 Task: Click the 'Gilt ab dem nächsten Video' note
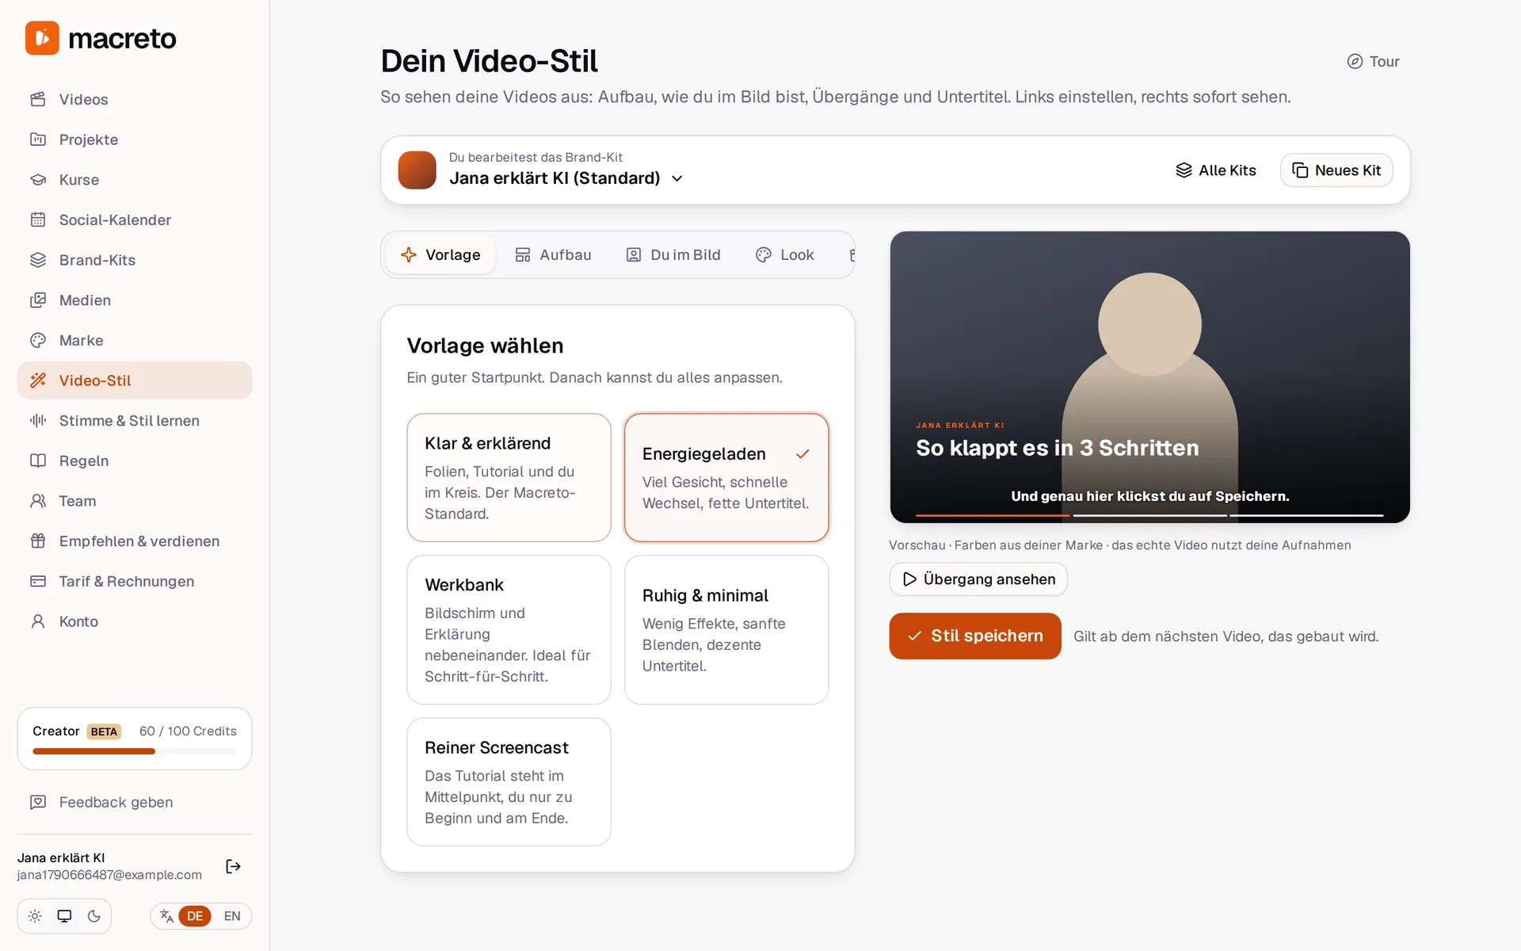[1226, 636]
